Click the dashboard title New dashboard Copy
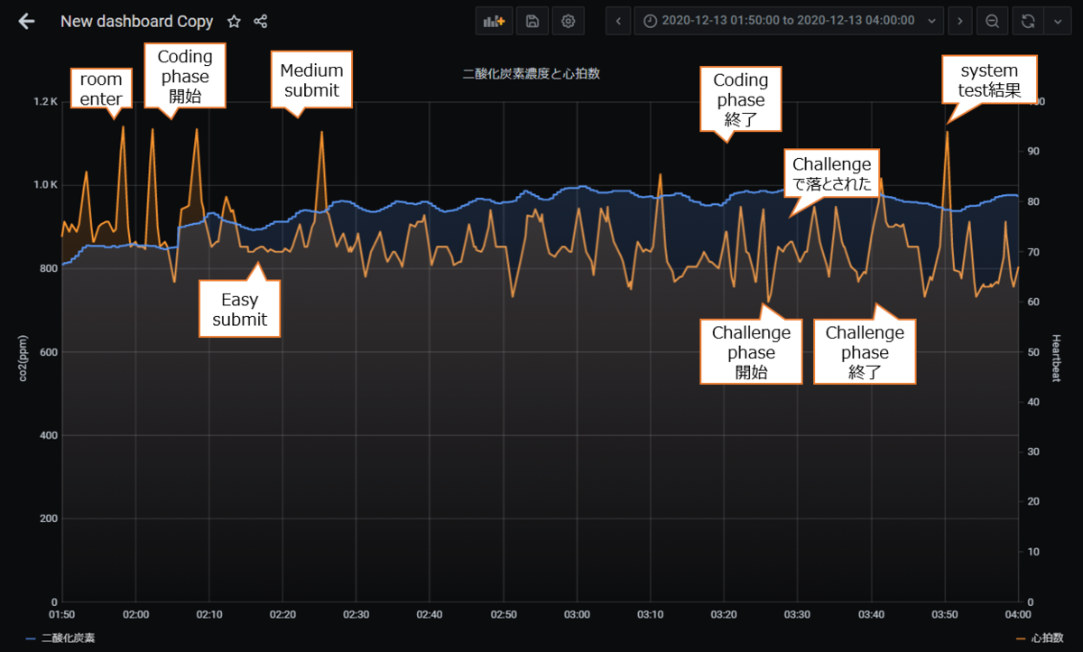 pos(136,21)
